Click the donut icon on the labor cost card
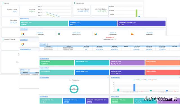This screenshot has width=180, height=104. pos(22,34)
